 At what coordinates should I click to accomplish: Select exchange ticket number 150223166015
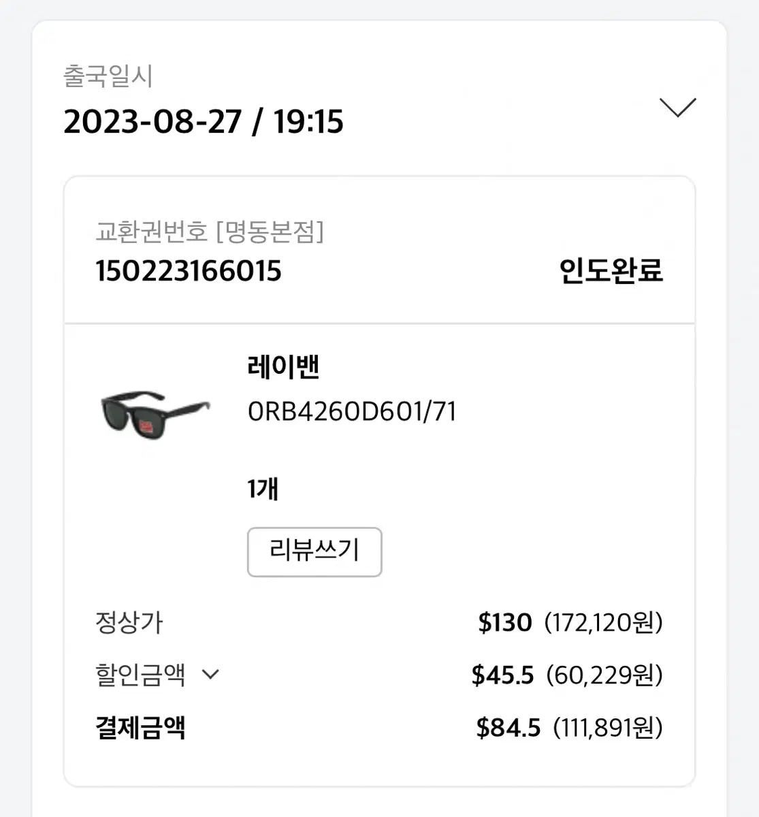tap(189, 271)
